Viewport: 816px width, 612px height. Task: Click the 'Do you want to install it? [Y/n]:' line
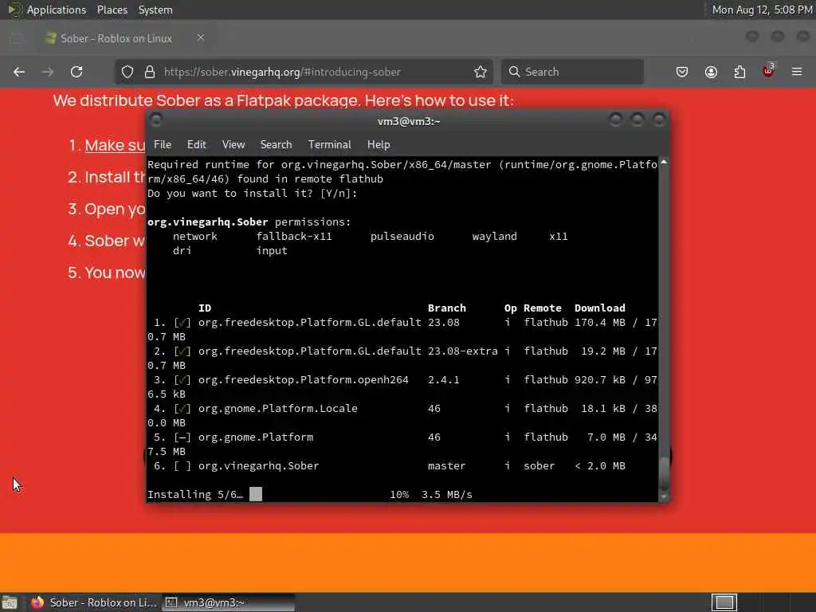coord(253,193)
